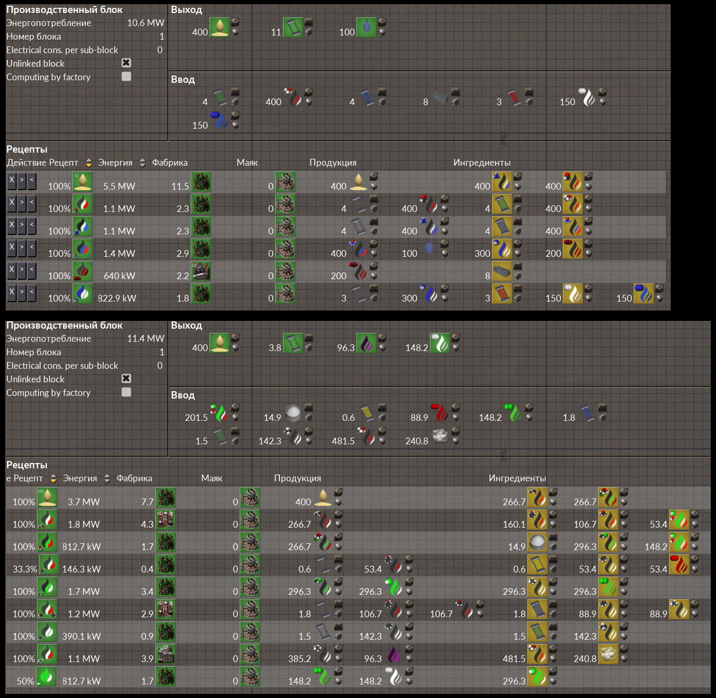Open the recipe icon in the upper 5.5 MW row
The width and height of the screenshot is (716, 698).
click(83, 182)
